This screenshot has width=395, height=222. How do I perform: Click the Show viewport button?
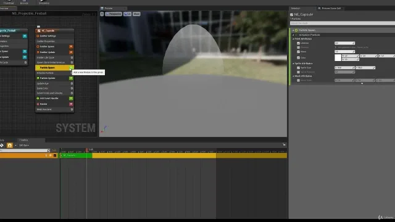click(x=136, y=14)
